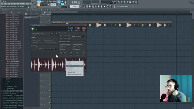The height and width of the screenshot is (109, 194).
Task: Open the PATTERNS menu
Action: 13,4
